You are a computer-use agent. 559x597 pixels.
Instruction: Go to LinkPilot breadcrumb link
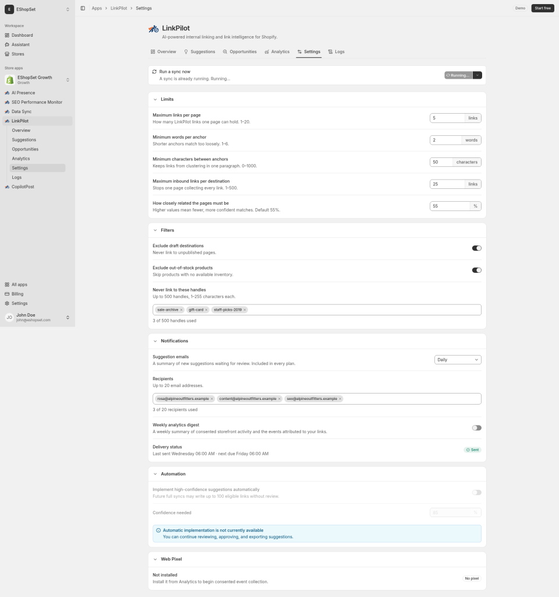coord(119,8)
